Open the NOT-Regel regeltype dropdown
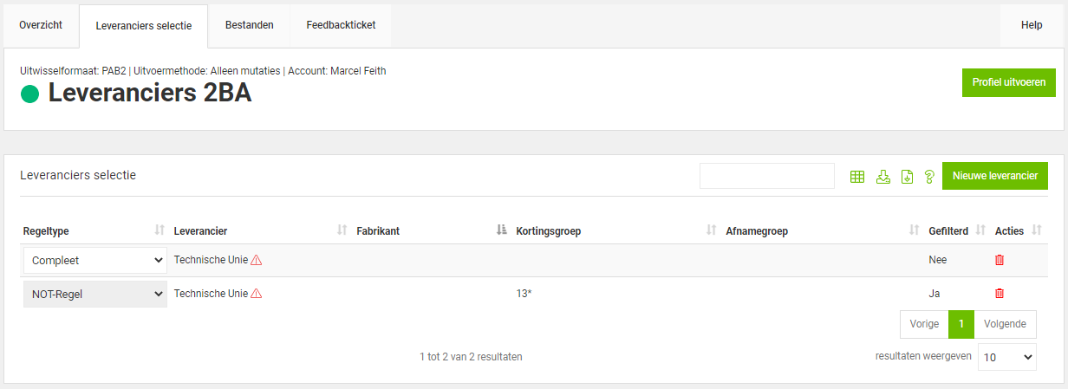This screenshot has width=1068, height=389. coord(94,294)
